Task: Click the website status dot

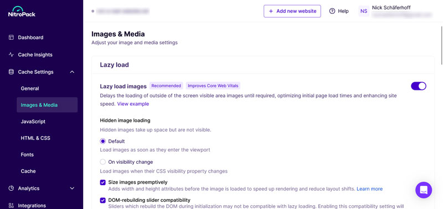Action: (93, 11)
